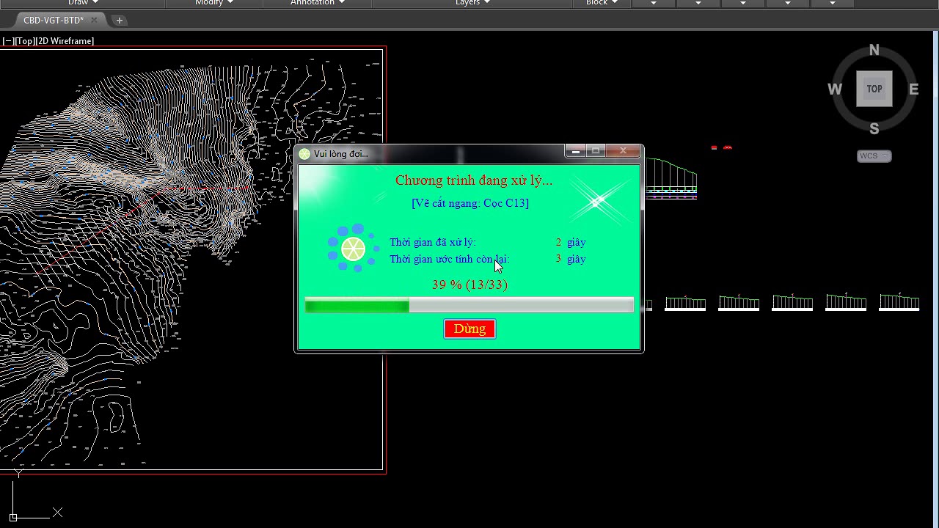Click the text 'Chương trình đang xử lý...'
Viewport: 939px width, 528px height.
(x=474, y=180)
